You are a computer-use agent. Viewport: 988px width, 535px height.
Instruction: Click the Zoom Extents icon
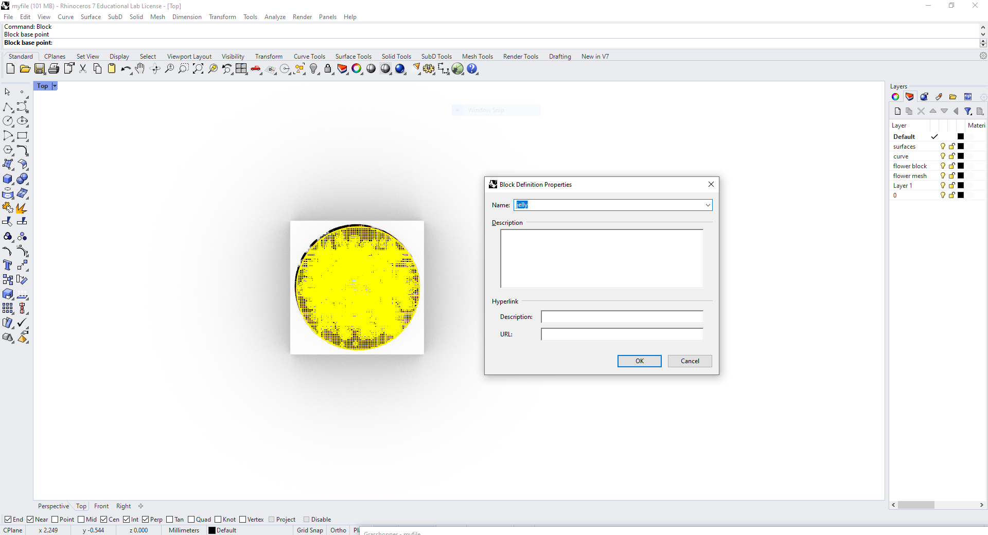tap(198, 68)
